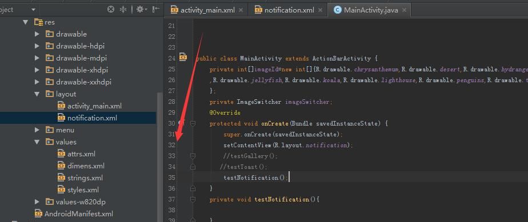The height and width of the screenshot is (222, 528).
Task: Select the res folder icon
Action: (x=38, y=22)
